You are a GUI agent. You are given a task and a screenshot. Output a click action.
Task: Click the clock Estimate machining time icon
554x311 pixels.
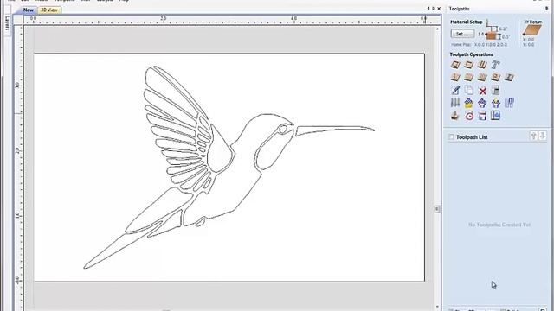coord(469,116)
